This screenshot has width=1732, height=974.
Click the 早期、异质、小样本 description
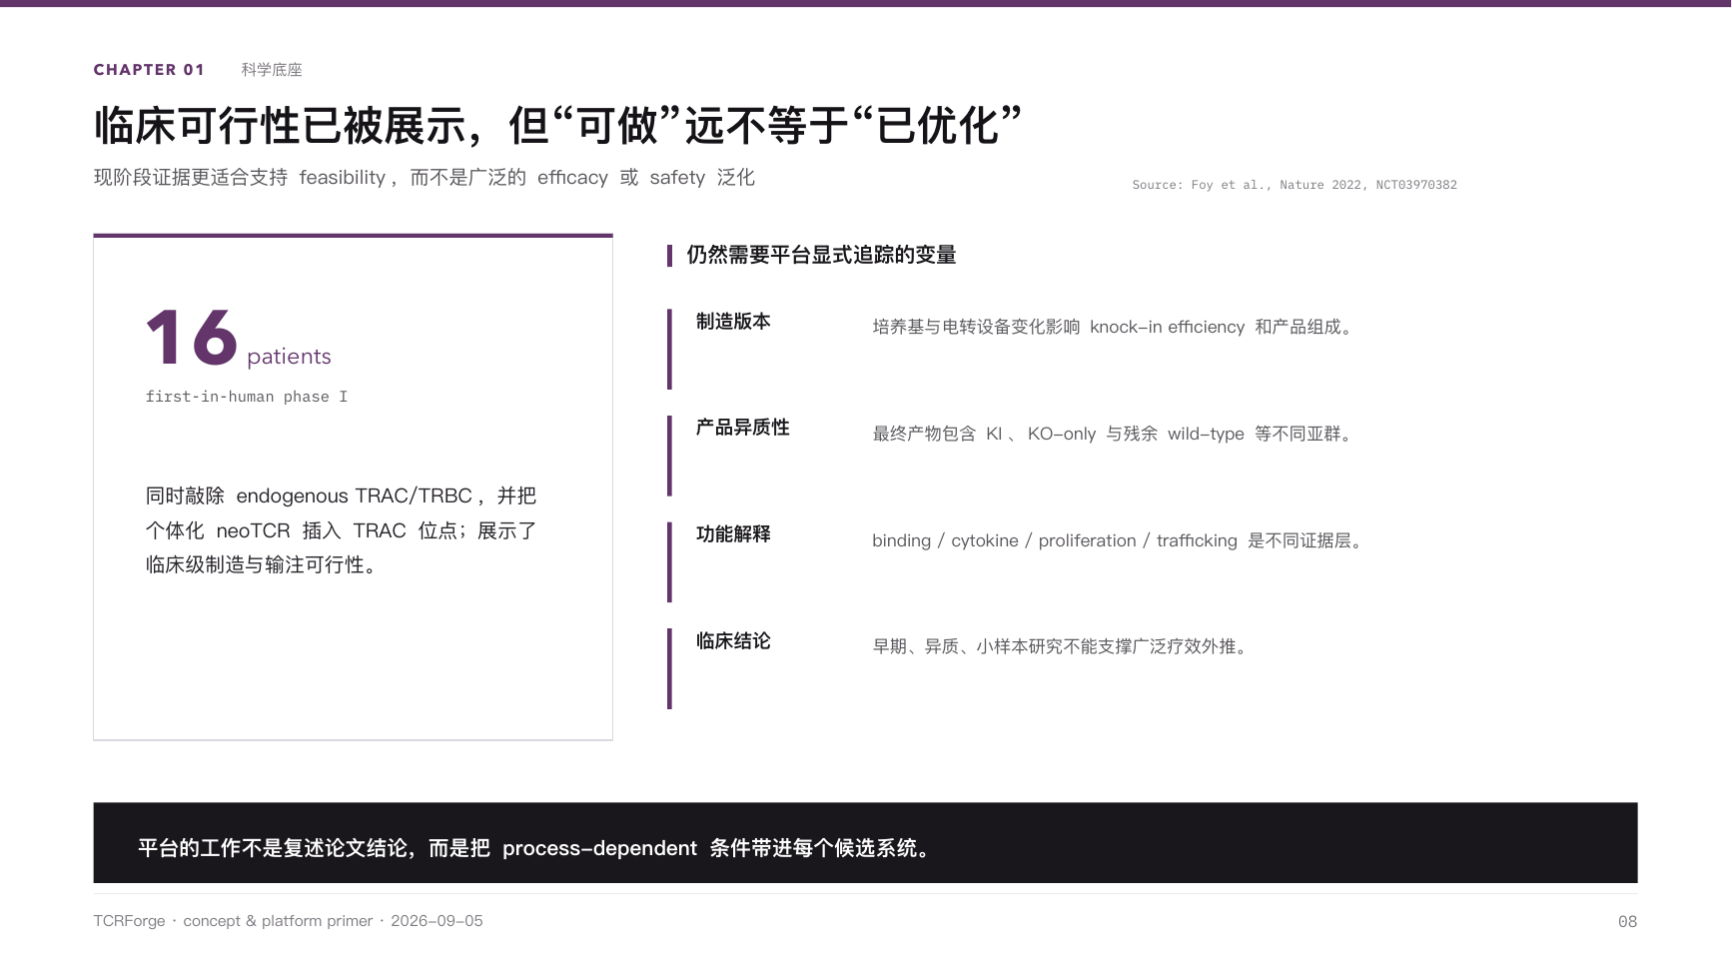(1063, 647)
